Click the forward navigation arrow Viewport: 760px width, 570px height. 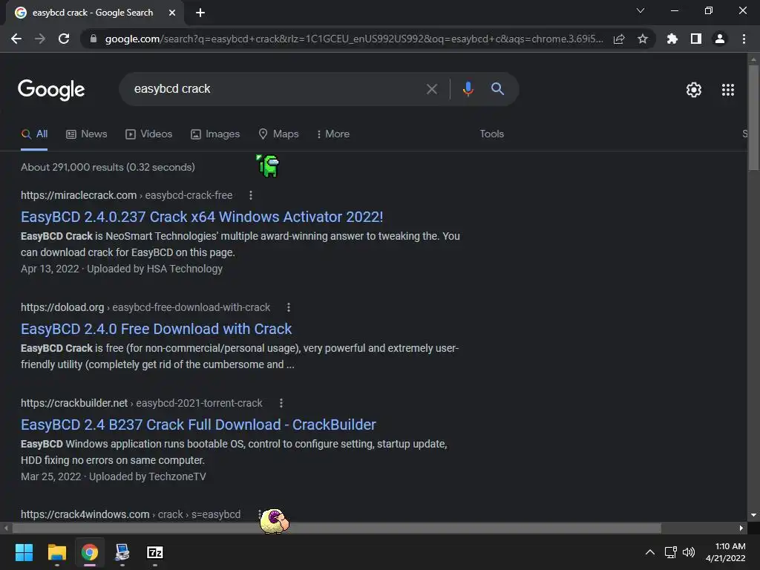40,39
